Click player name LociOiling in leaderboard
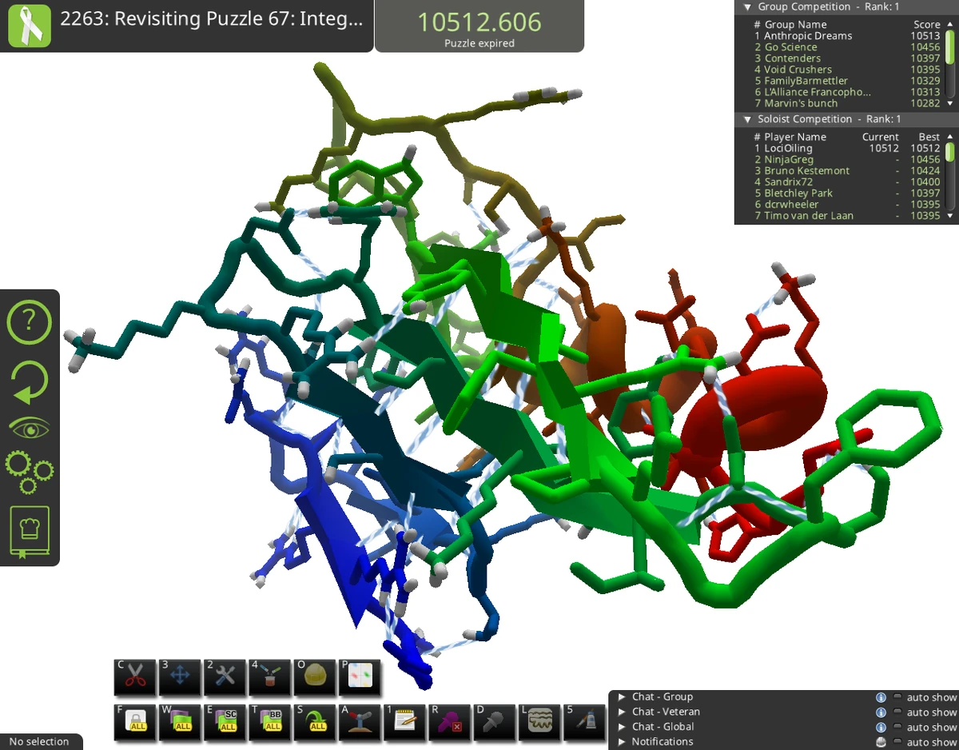Image resolution: width=959 pixels, height=750 pixels. pyautogui.click(x=790, y=148)
